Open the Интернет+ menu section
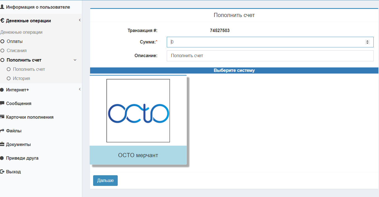Viewport: 379px width, 197px height. (18, 90)
